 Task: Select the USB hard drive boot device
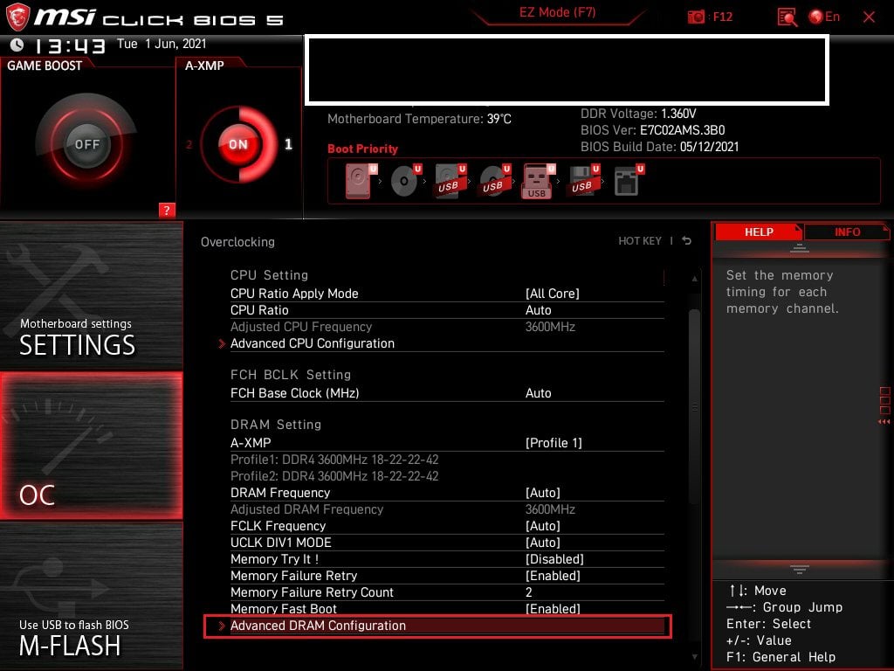click(450, 181)
